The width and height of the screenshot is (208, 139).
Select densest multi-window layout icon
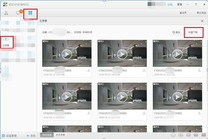coord(204,135)
